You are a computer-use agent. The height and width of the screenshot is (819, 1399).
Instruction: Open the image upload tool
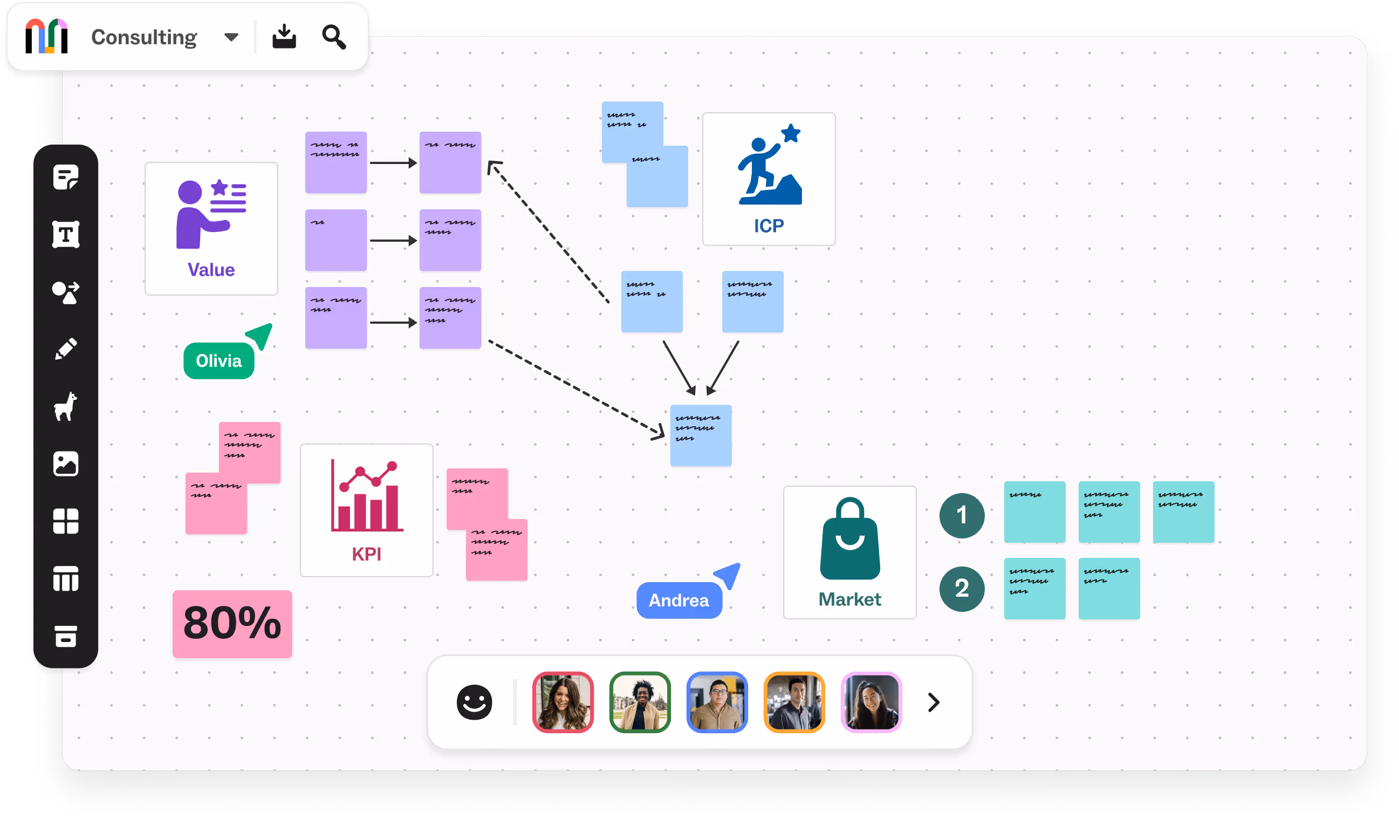pos(65,463)
